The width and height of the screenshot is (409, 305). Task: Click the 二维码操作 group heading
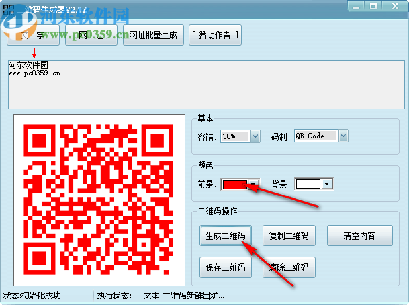(217, 211)
